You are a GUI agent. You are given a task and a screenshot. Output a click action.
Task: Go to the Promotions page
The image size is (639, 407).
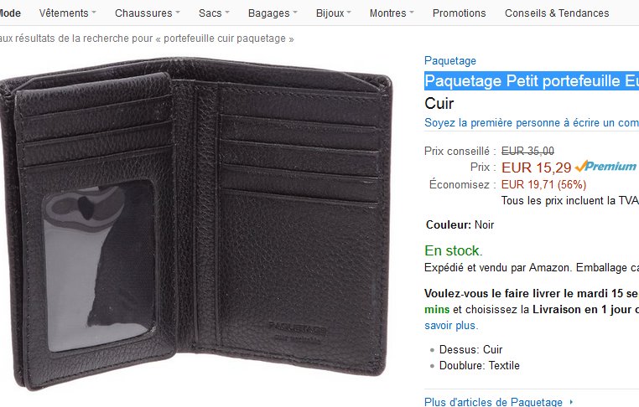point(460,13)
